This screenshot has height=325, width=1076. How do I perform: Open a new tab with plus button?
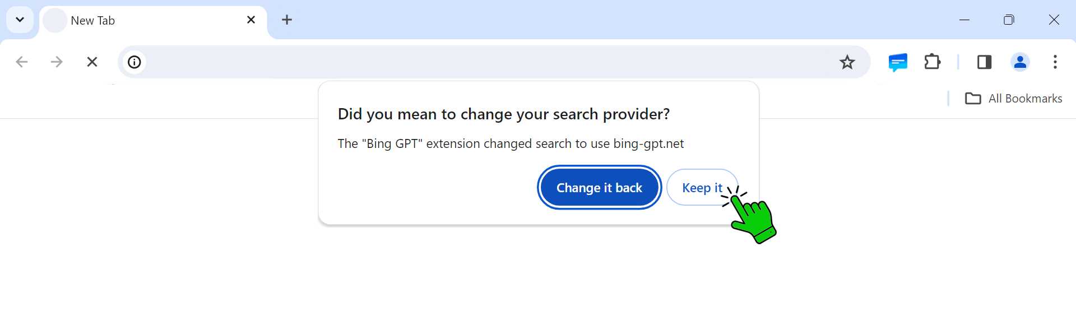point(287,20)
